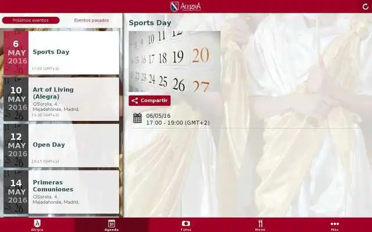
Task: Switch to Eventos pasados tab
Action: point(91,20)
